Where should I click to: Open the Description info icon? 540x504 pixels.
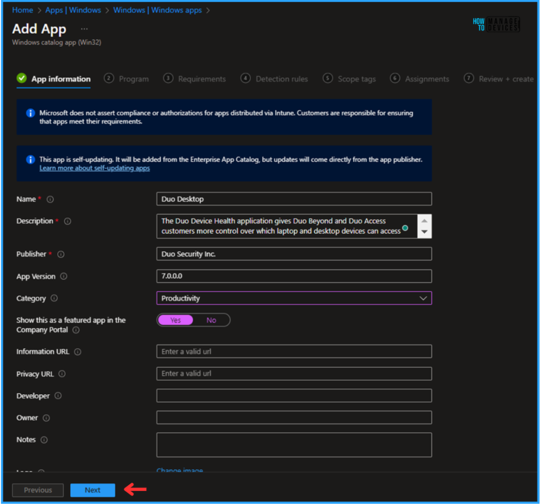click(x=67, y=221)
